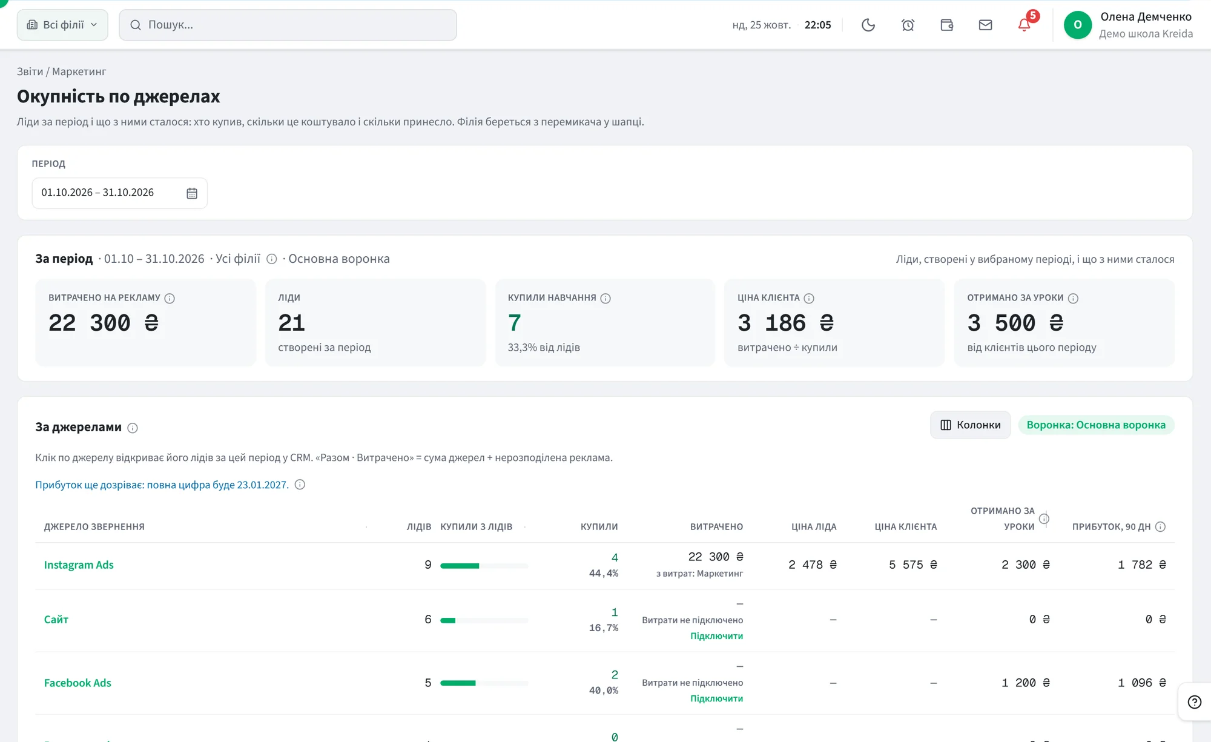The image size is (1211, 742).
Task: Sort by Джерело звернення column header
Action: click(x=94, y=526)
